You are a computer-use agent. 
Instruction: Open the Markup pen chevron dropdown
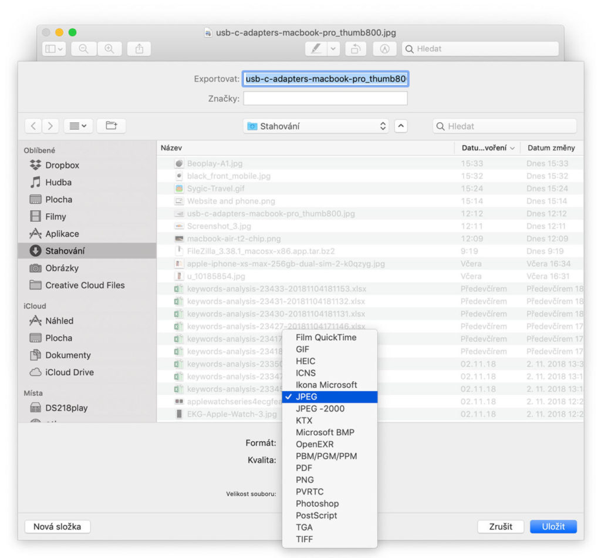coord(333,49)
